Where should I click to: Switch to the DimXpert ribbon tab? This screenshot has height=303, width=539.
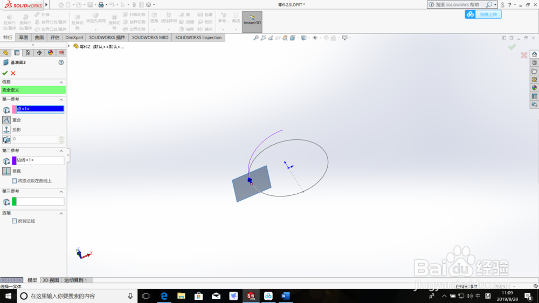[x=74, y=37]
